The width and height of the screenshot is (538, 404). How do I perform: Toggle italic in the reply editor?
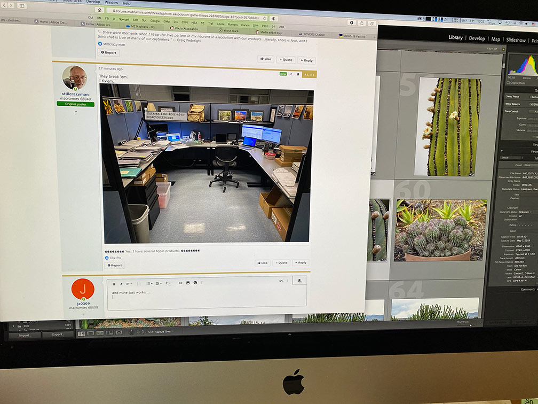[121, 284]
